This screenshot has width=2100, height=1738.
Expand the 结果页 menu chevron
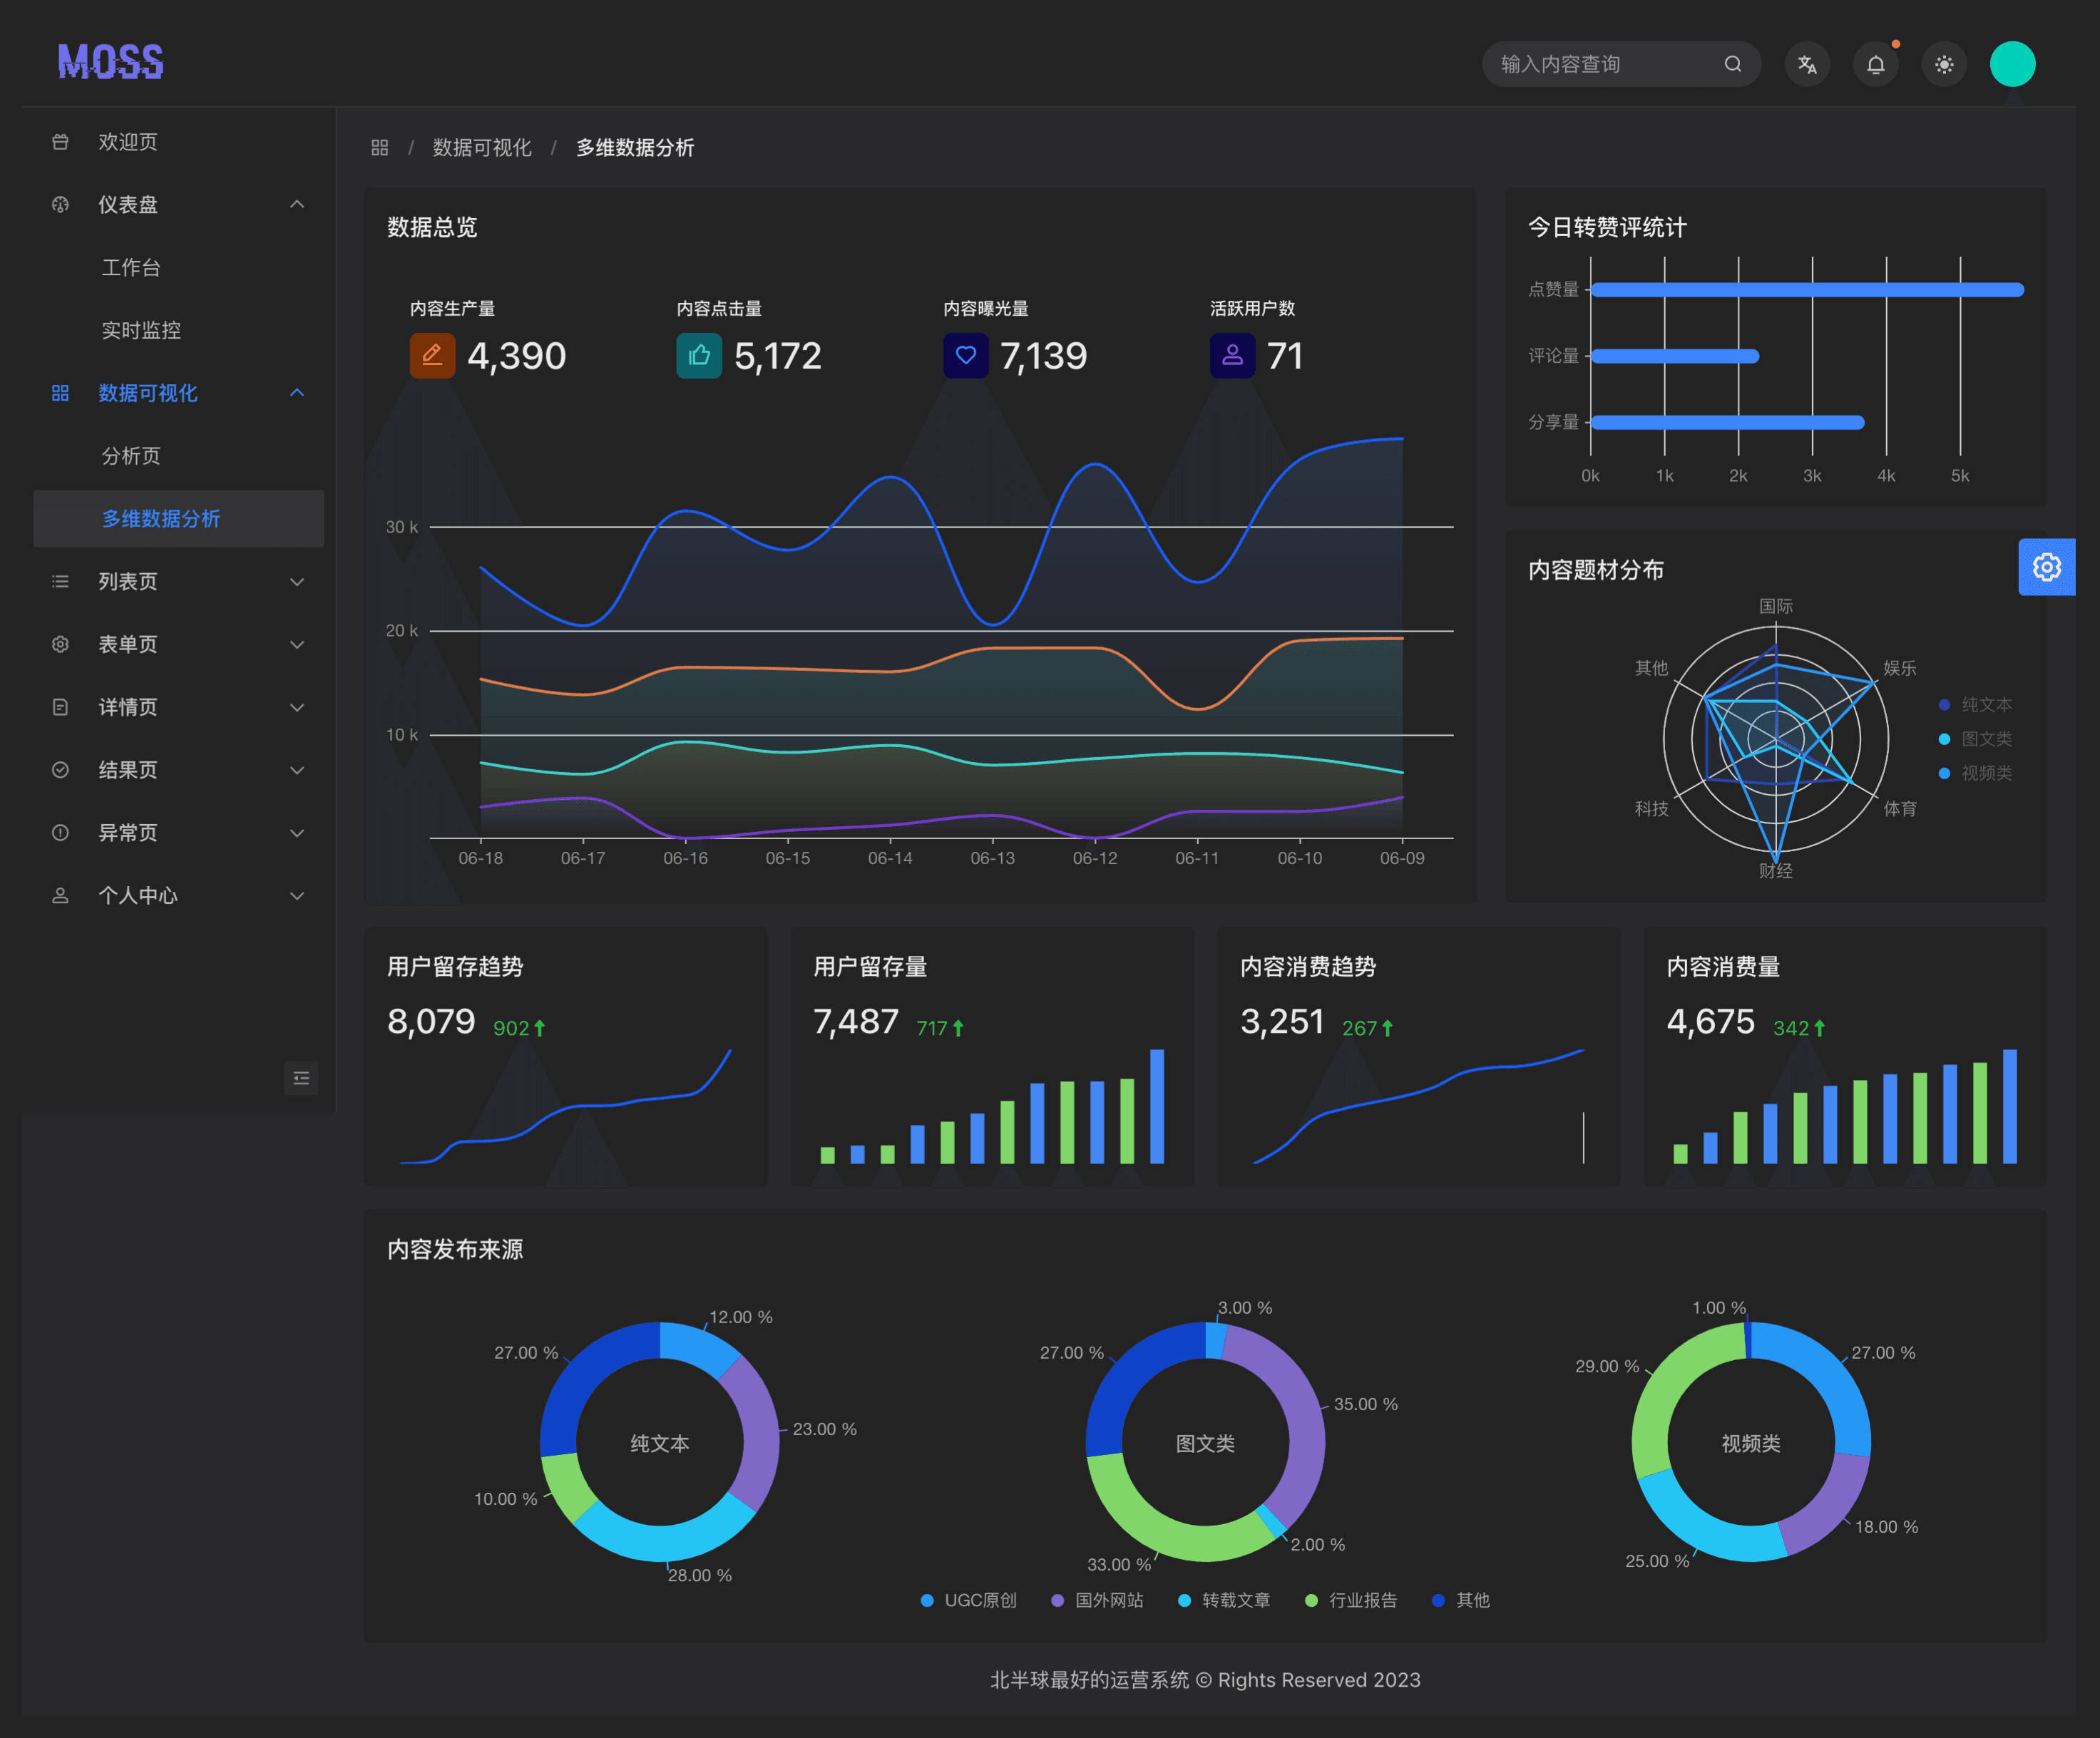tap(297, 770)
